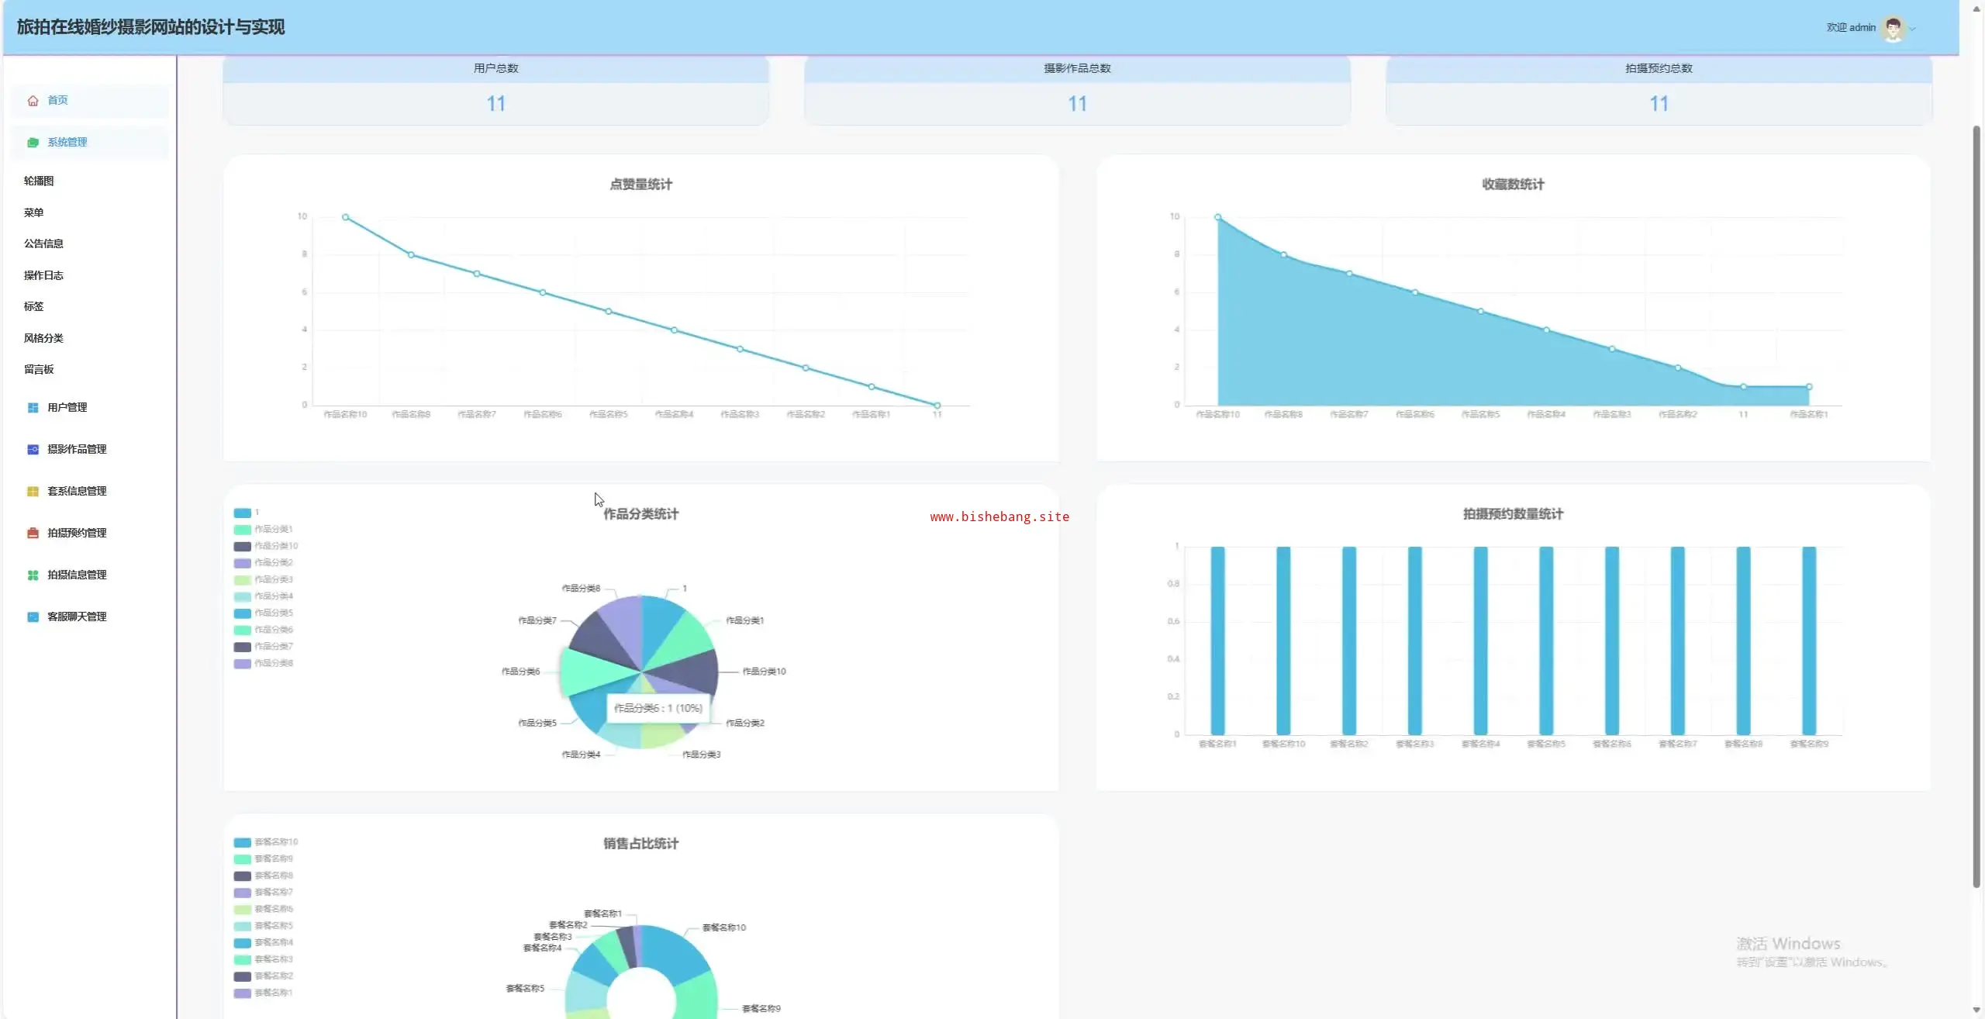Screen dimensions: 1985x1019
Task: Click the 客服聊天管理 chat icon
Action: click(x=33, y=617)
